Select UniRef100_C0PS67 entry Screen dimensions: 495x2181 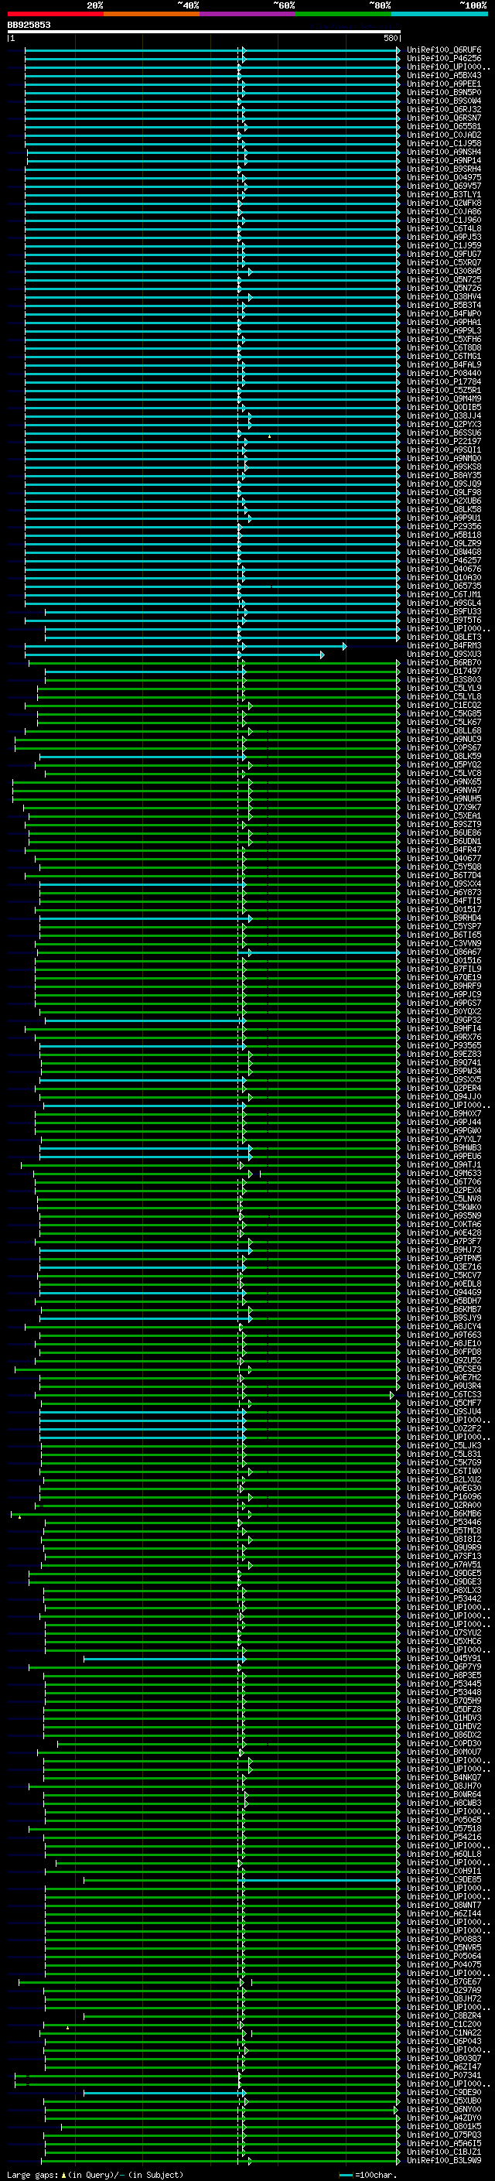click(443, 748)
